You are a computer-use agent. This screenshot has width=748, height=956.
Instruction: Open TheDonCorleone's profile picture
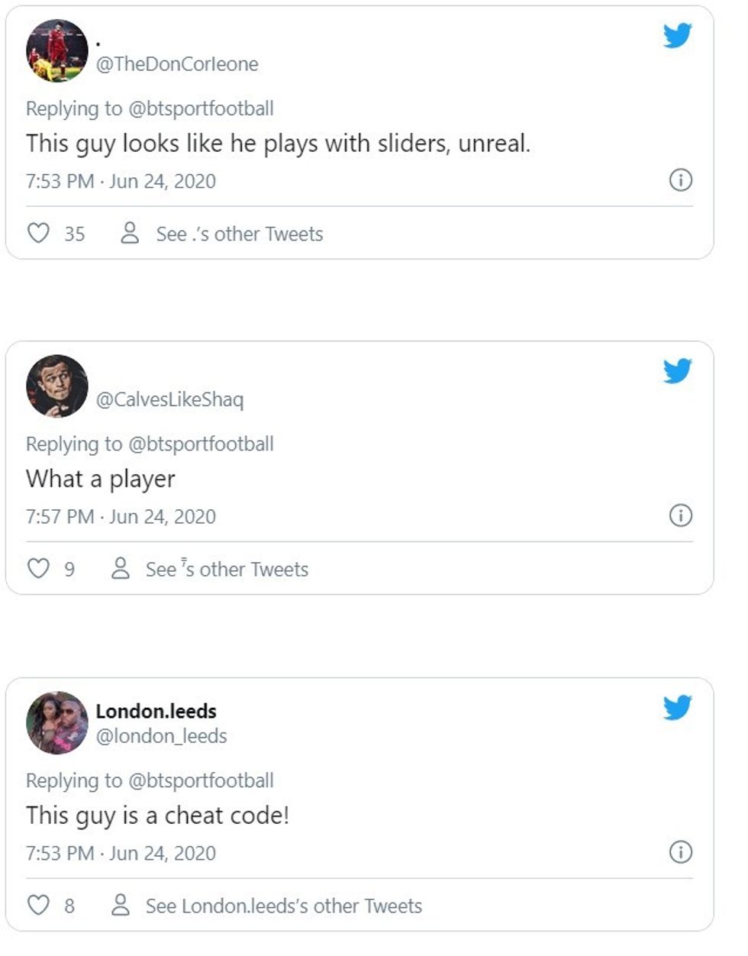pyautogui.click(x=57, y=50)
